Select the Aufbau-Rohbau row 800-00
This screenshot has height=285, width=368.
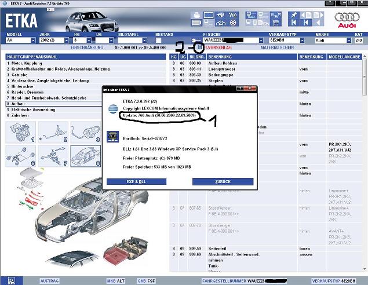pyautogui.click(x=265, y=63)
